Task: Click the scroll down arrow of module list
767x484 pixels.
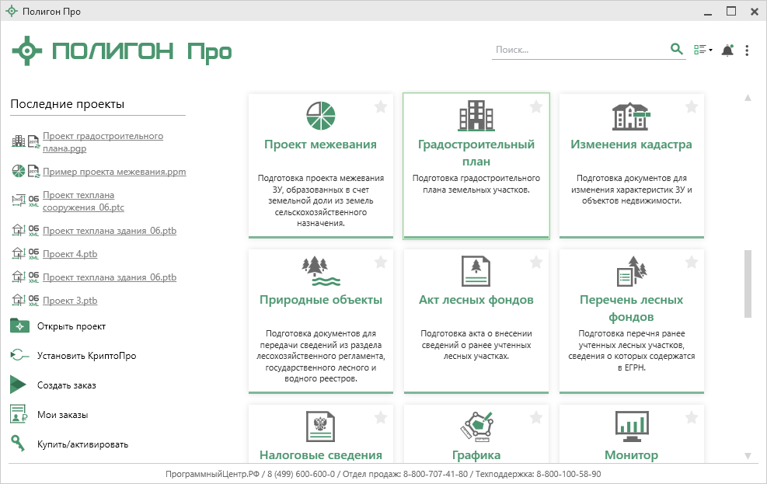Action: pos(748,456)
